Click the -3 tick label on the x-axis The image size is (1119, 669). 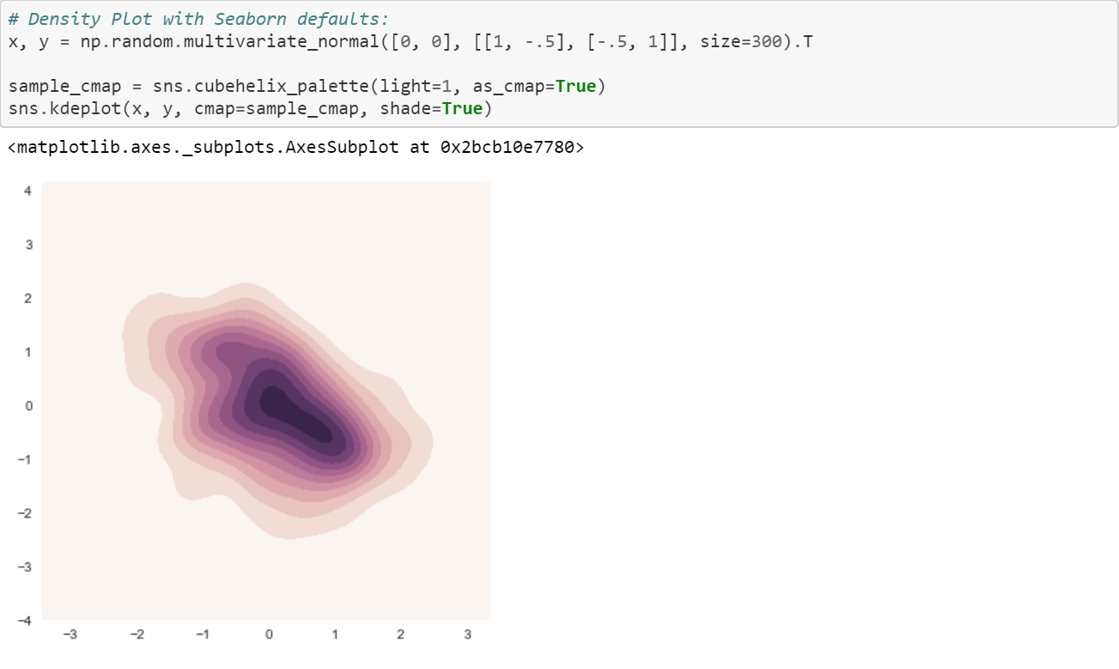(70, 634)
